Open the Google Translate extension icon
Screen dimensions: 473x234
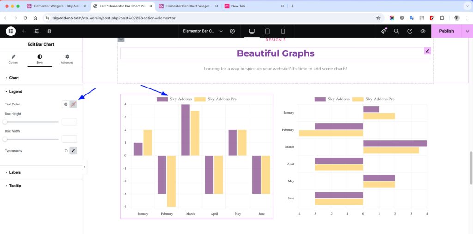412,18
